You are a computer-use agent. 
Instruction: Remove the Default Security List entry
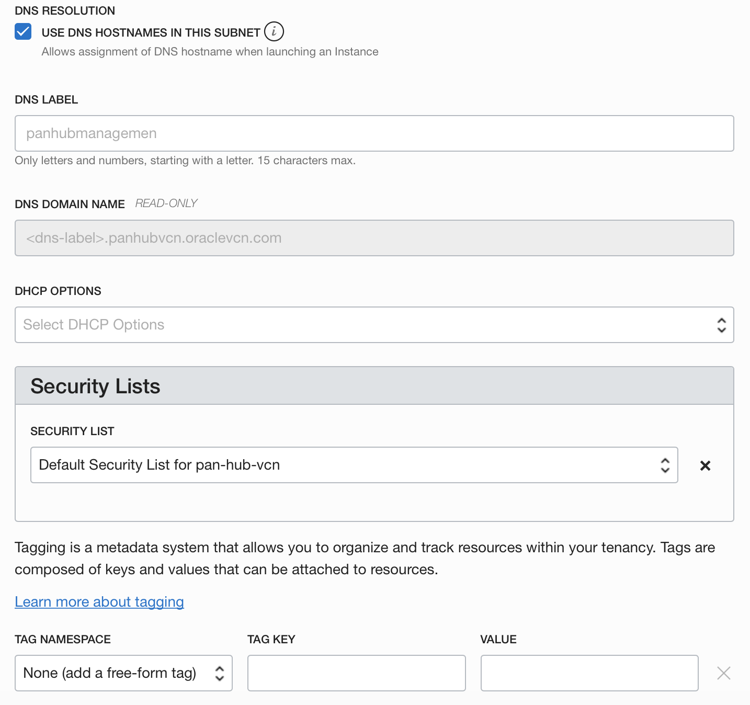[x=705, y=465]
